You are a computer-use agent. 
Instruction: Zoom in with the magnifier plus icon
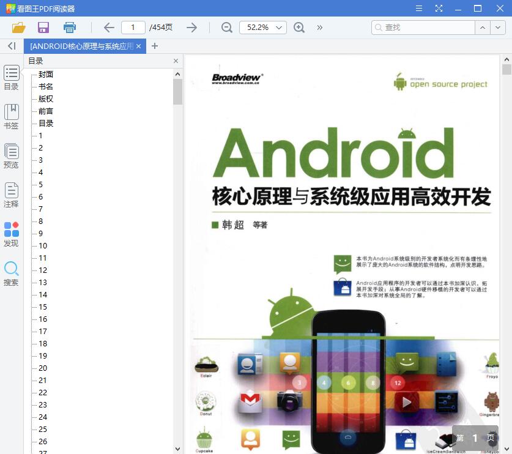click(x=299, y=27)
